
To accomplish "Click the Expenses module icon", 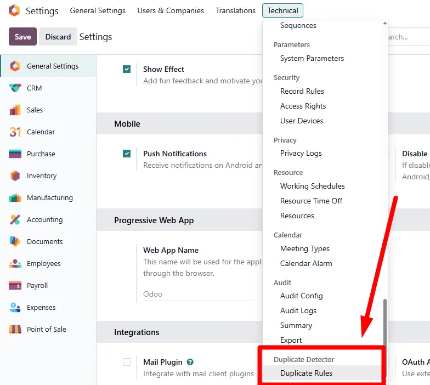I will point(15,307).
